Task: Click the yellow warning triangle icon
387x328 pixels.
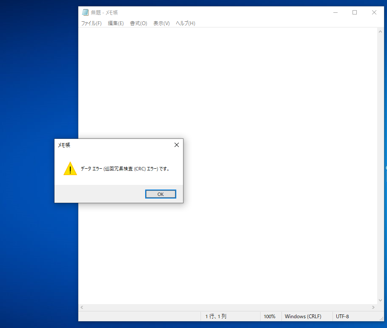Action: pos(70,169)
